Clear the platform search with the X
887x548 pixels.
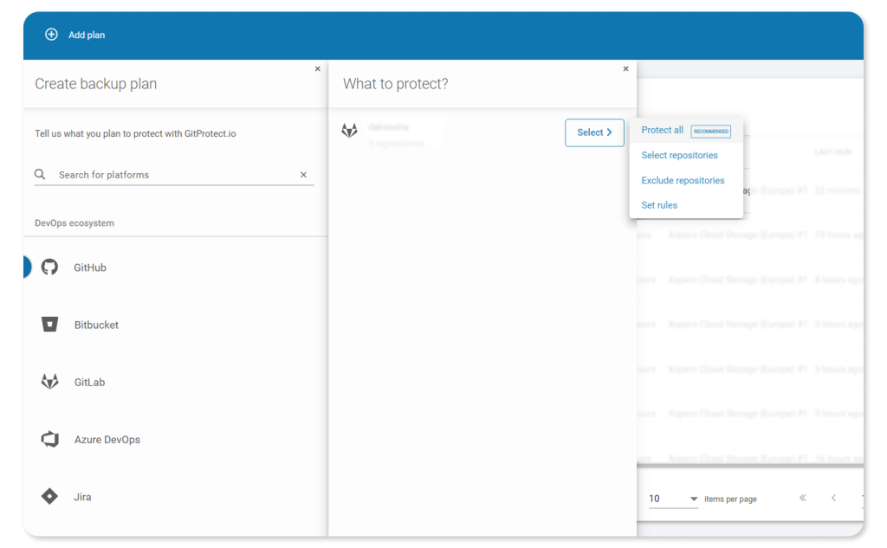click(x=304, y=174)
